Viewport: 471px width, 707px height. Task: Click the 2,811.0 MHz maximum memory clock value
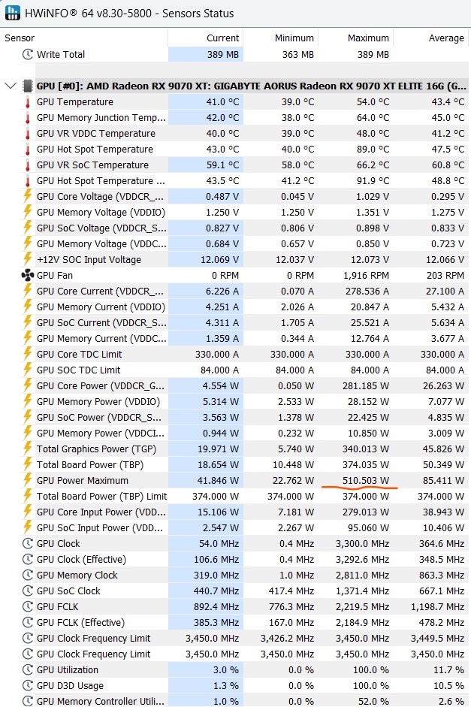click(362, 576)
